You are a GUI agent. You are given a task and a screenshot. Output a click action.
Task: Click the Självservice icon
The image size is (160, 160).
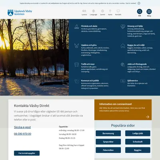123,81
